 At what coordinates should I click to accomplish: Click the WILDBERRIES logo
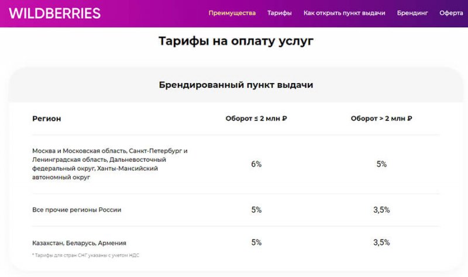coord(55,13)
